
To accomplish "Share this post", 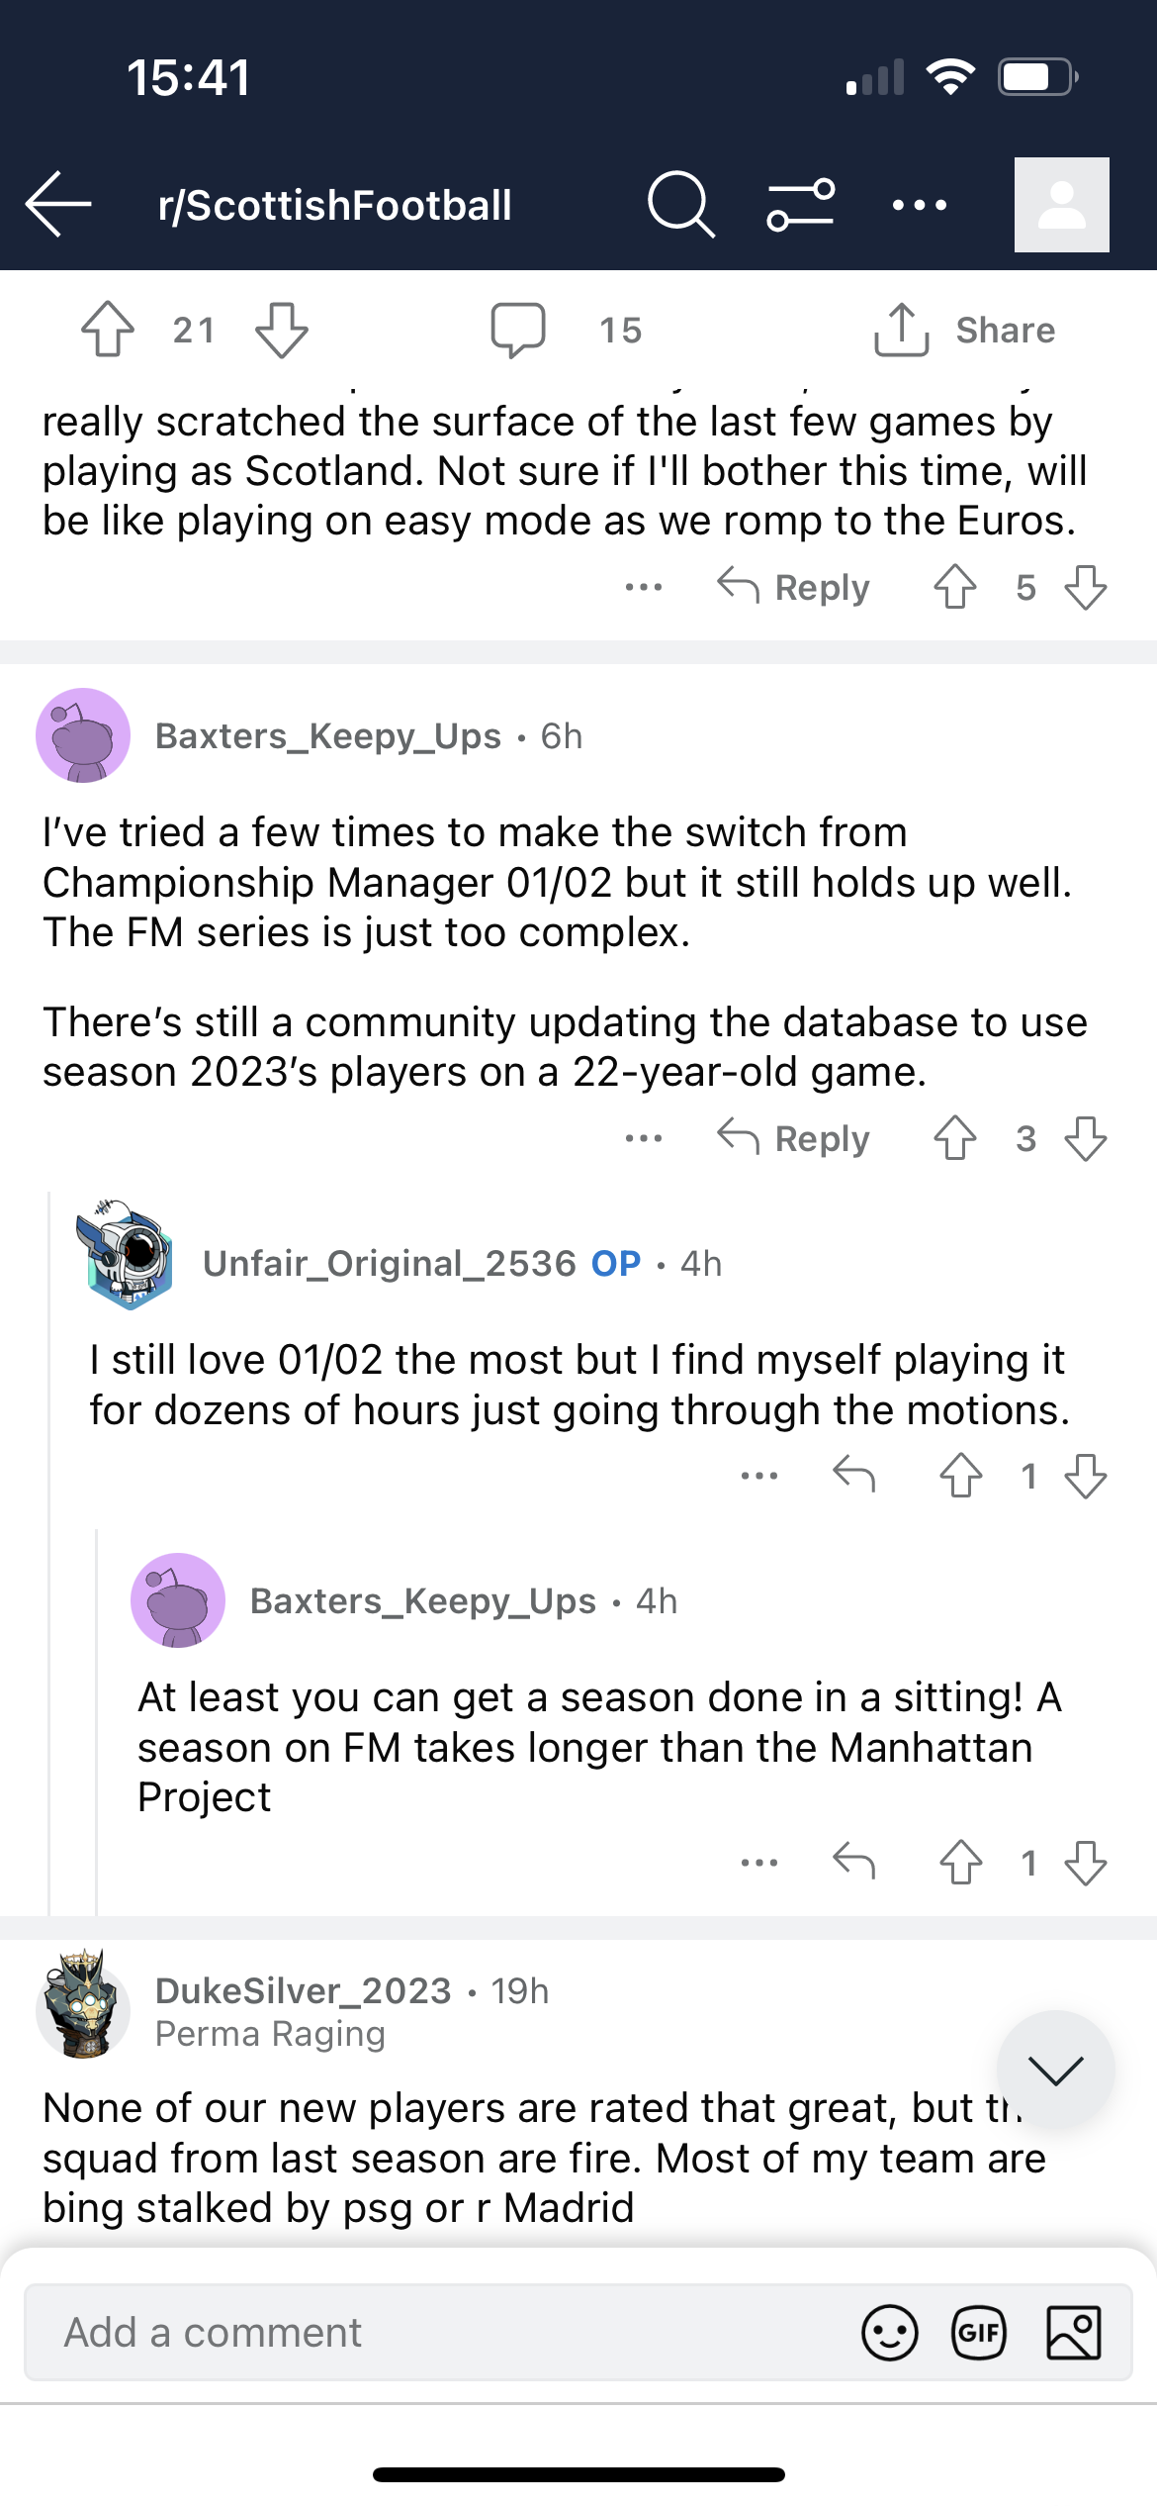I will 964,330.
